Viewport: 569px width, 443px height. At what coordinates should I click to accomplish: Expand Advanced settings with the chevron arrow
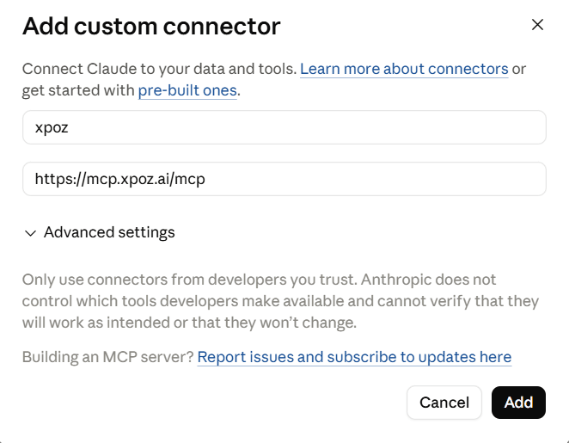[30, 233]
